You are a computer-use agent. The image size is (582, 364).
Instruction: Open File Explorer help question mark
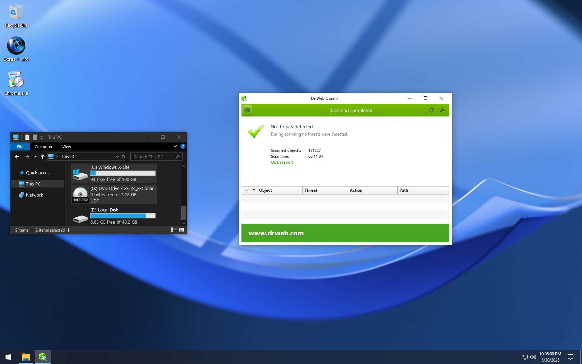click(x=183, y=147)
